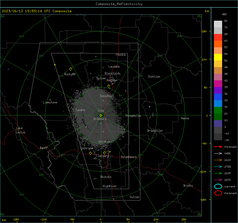Select the white 04DK arrow symbol
This screenshot has height=223, width=238.
coord(218,153)
